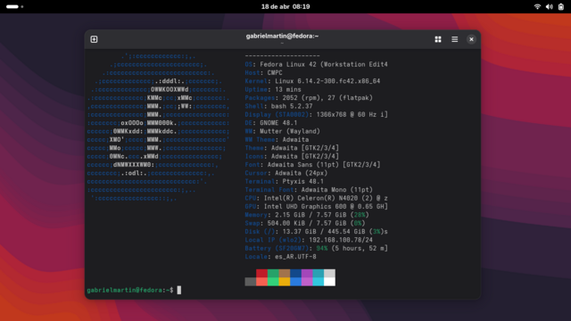Click the dark gray color block
This screenshot has height=321, width=571.
[x=251, y=282]
